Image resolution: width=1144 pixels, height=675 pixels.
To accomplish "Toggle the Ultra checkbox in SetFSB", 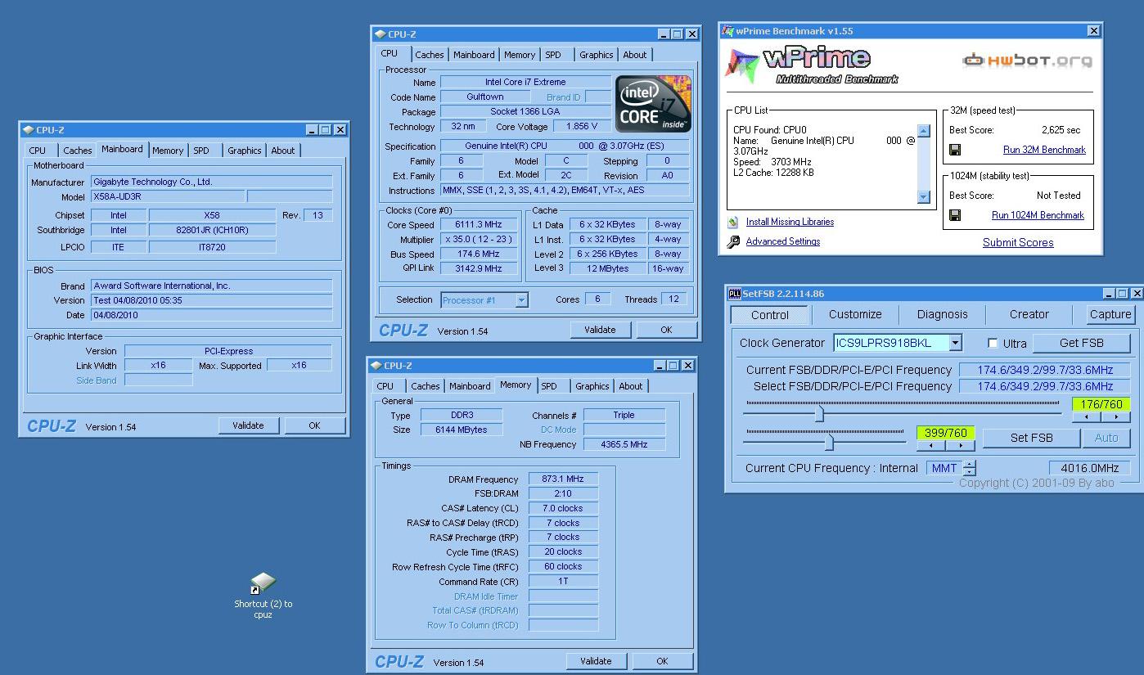I will click(x=993, y=343).
